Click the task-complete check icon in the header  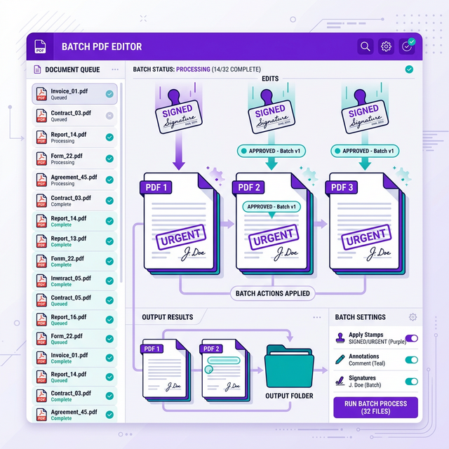(407, 46)
